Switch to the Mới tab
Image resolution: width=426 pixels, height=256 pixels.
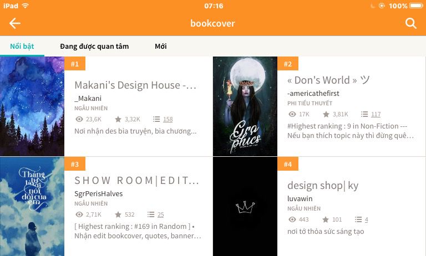pos(160,47)
